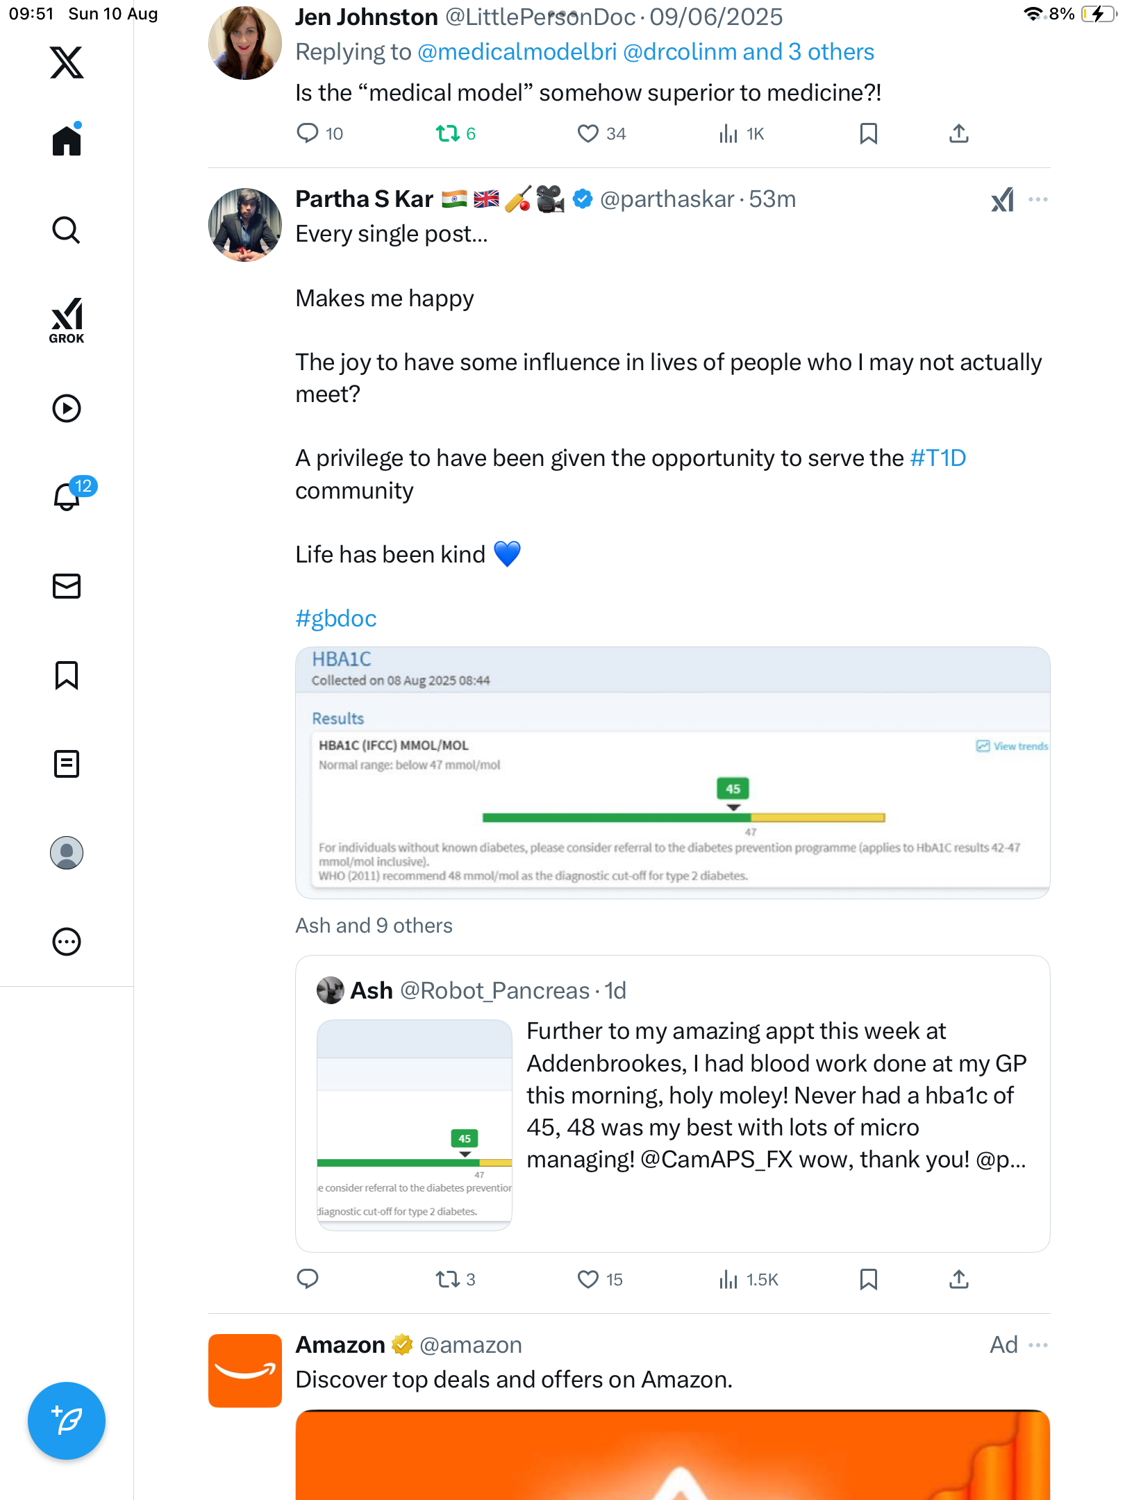
Task: Open the Grok sidebar icon
Action: [x=67, y=320]
